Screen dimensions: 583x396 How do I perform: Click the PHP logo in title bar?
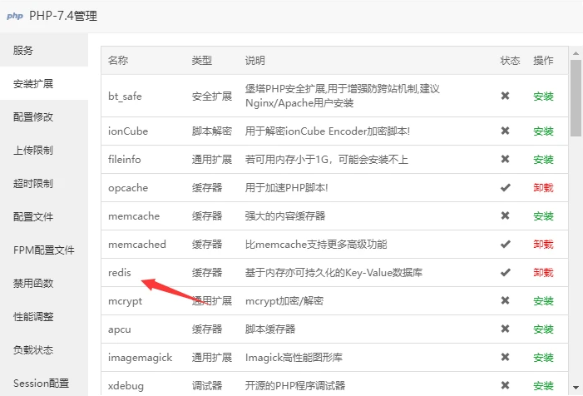pos(15,15)
